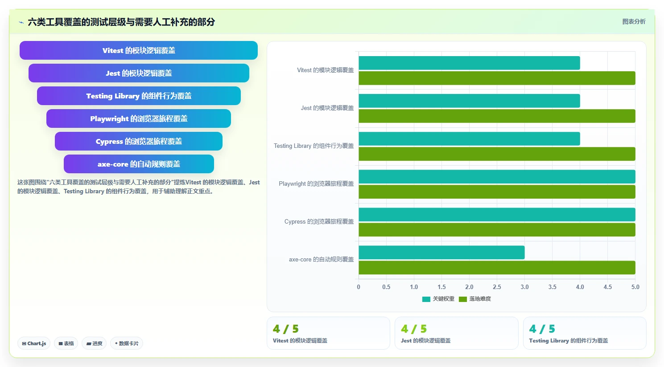Toggle the 落地难度 legend swatch

click(x=462, y=299)
